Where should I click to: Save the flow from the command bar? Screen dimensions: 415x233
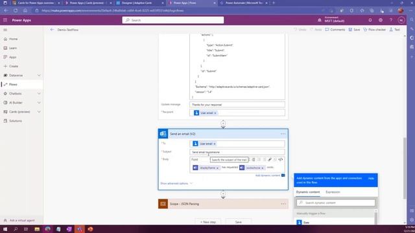(x=354, y=30)
